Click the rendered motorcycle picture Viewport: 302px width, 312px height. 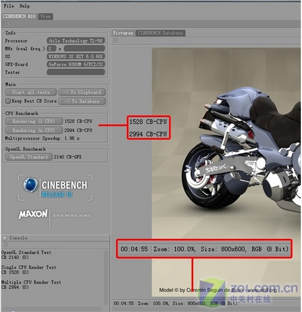(x=226, y=172)
